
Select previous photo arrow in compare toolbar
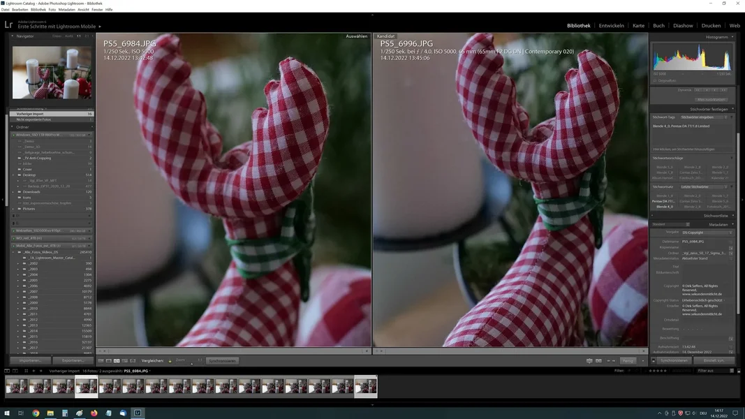click(x=609, y=361)
